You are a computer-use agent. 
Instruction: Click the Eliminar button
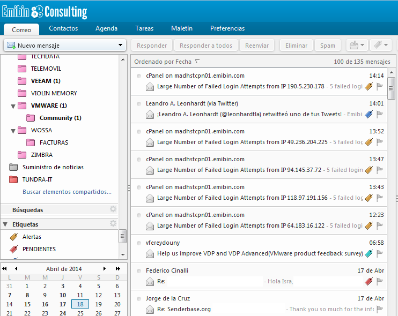296,46
